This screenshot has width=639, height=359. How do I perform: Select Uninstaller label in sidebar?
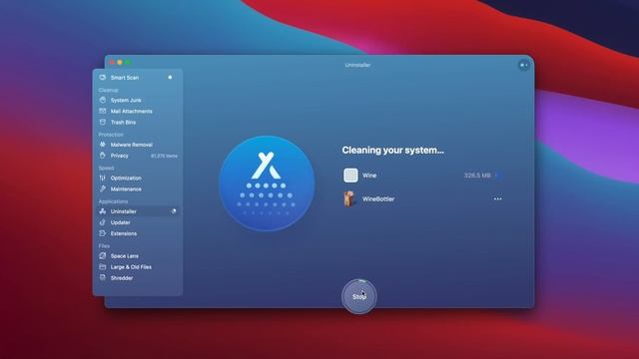[124, 211]
